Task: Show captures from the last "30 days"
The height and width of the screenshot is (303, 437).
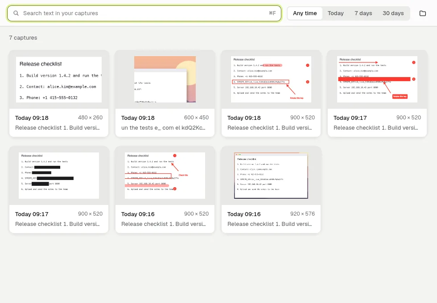Action: point(393,13)
